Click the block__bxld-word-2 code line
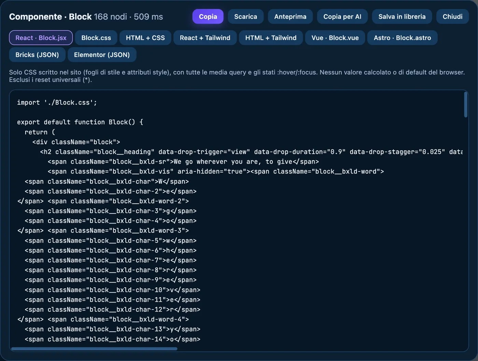This screenshot has height=361, width=478. point(103,201)
